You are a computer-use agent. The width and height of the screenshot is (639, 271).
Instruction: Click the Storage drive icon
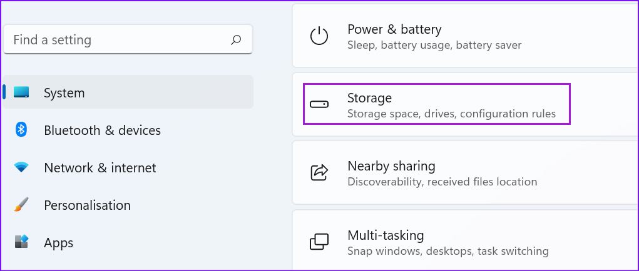(x=319, y=105)
